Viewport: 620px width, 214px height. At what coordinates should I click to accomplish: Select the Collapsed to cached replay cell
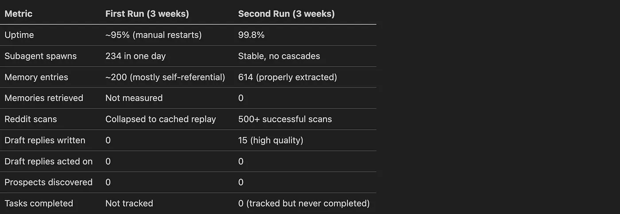tap(160, 119)
